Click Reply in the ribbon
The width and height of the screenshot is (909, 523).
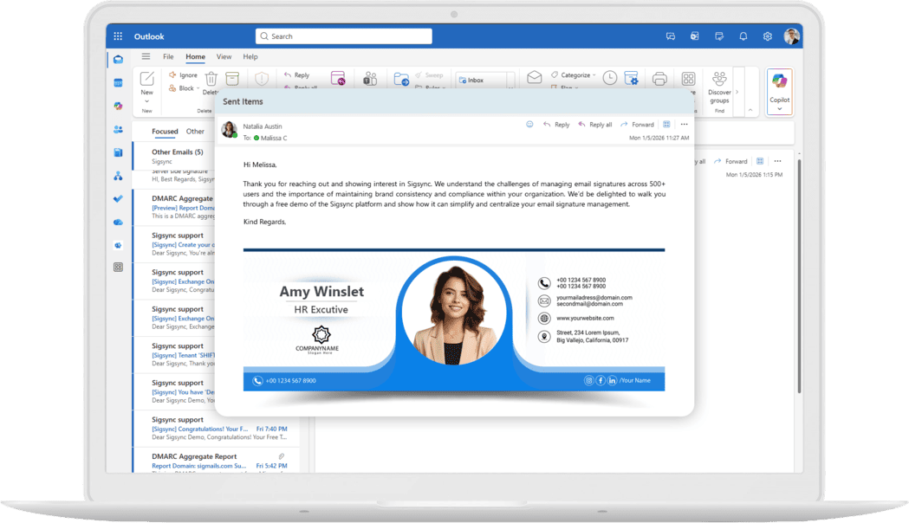click(297, 74)
